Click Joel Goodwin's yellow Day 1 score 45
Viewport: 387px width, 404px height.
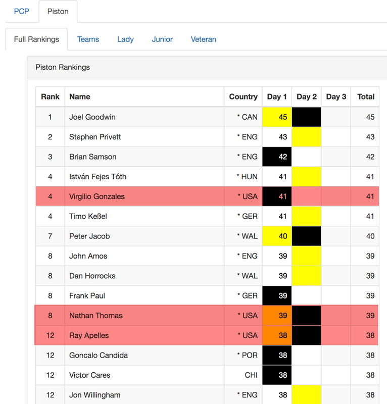click(x=277, y=117)
